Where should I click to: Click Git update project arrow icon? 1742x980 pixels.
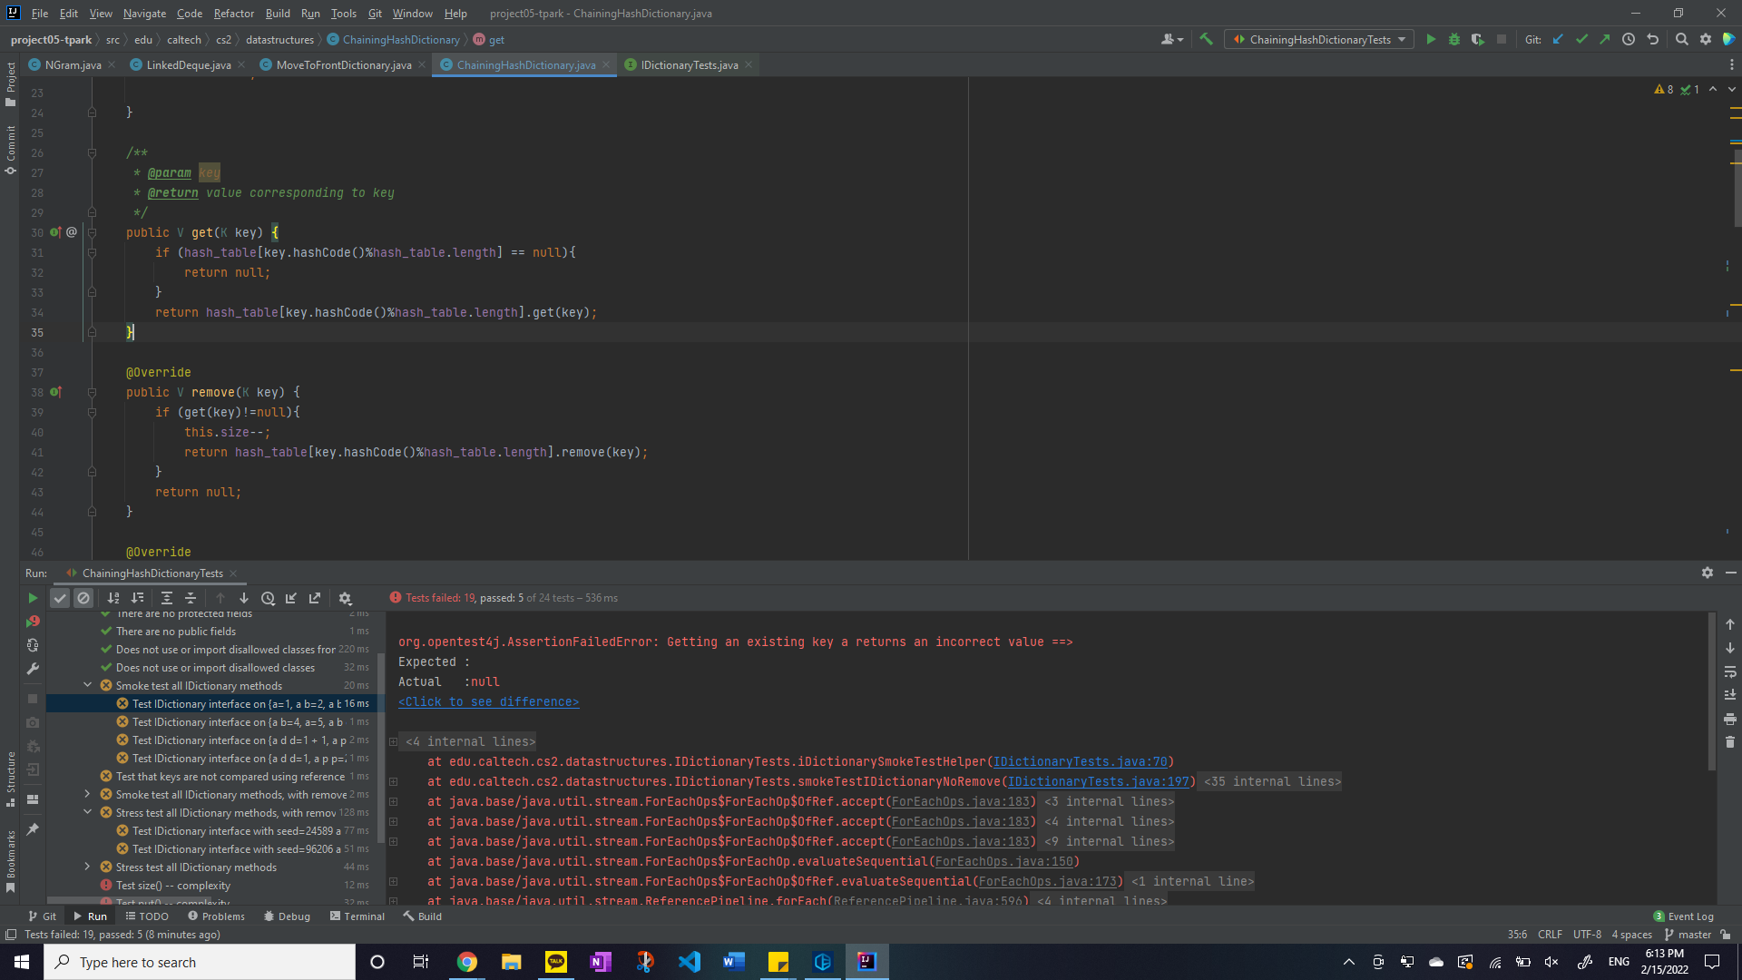tap(1558, 39)
